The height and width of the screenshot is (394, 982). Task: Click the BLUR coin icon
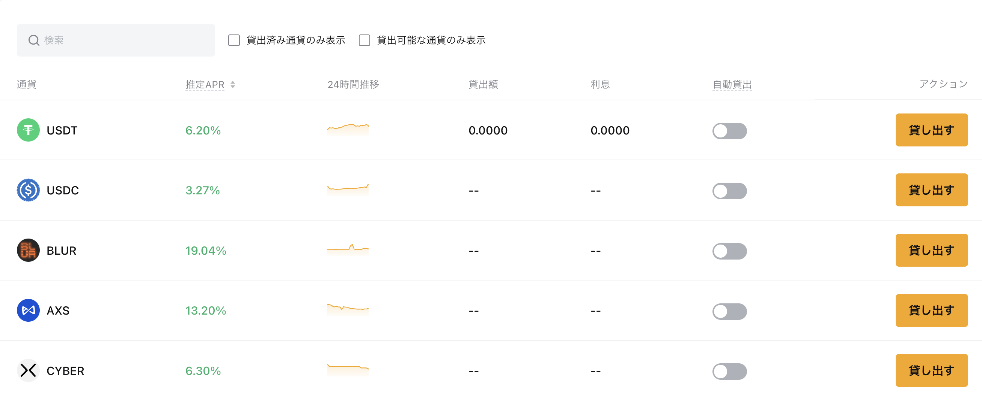28,251
